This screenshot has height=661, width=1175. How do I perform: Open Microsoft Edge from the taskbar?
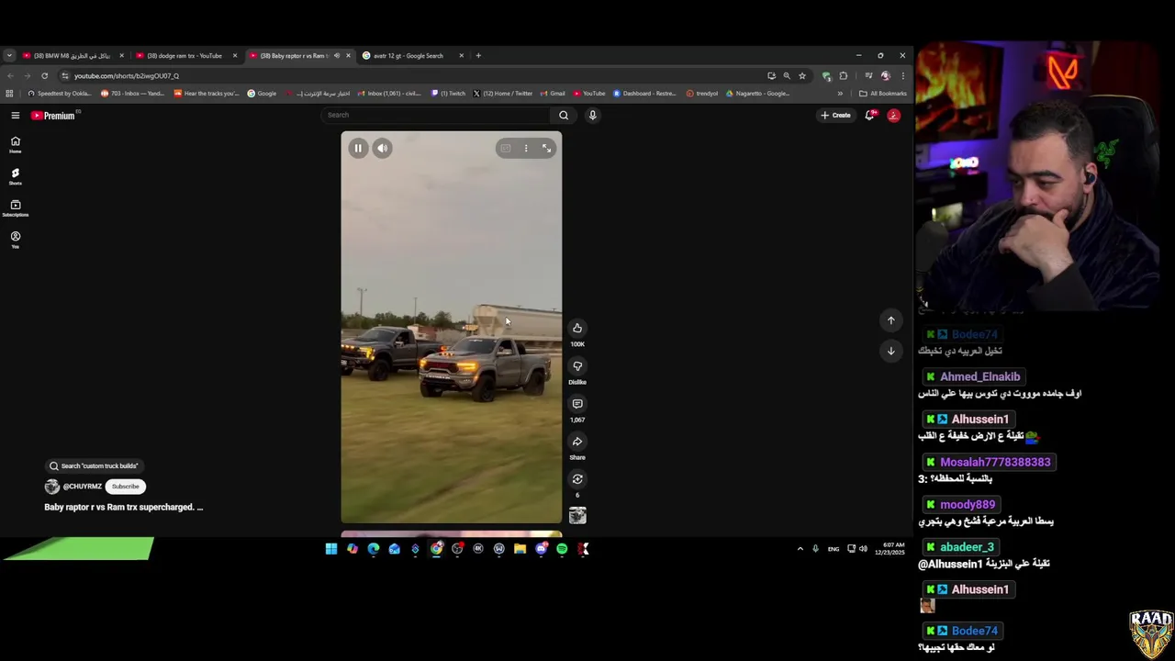(374, 549)
